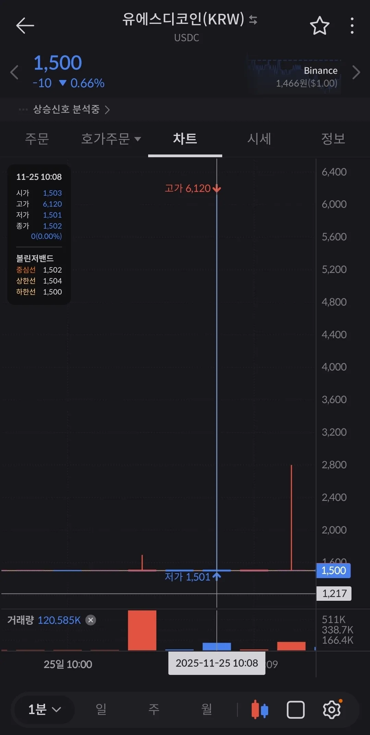Screen dimensions: 370x735
Task: Go to next coin with right chevron
Action: click(x=356, y=72)
